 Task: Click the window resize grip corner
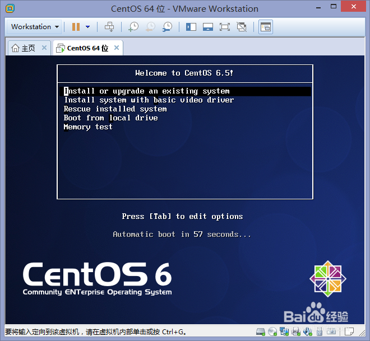pos(363,333)
